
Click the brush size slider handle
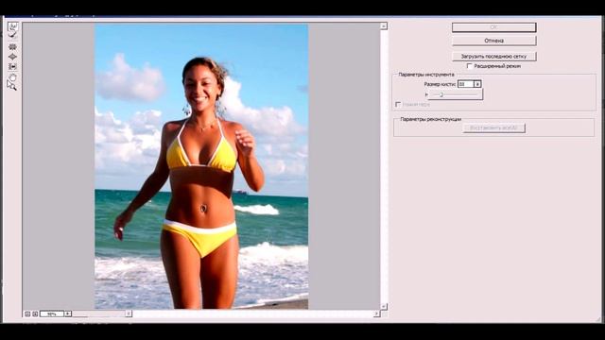[x=441, y=94]
